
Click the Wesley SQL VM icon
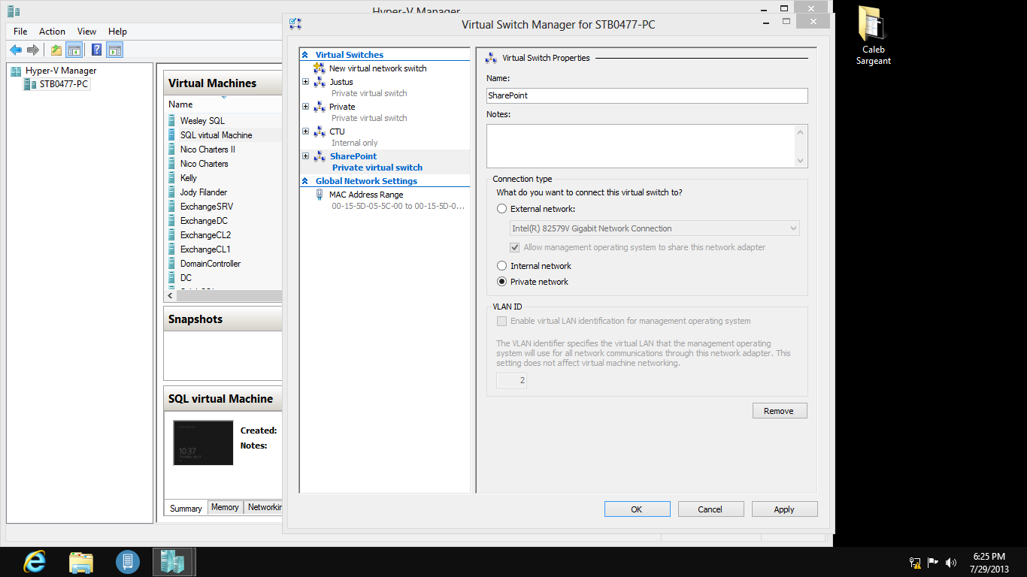[172, 121]
